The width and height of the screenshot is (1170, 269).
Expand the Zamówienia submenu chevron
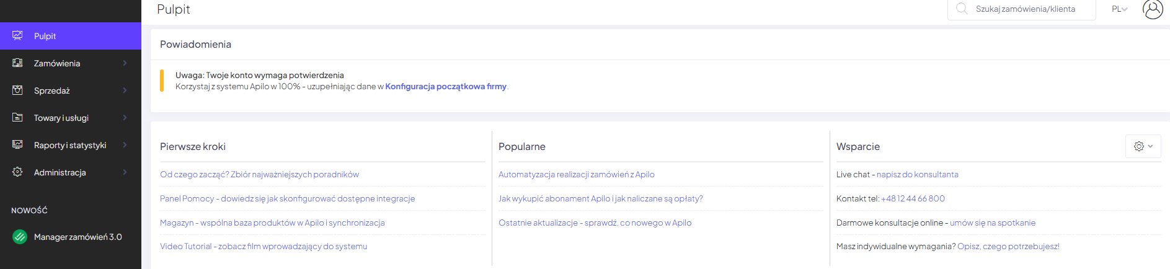[x=125, y=63]
